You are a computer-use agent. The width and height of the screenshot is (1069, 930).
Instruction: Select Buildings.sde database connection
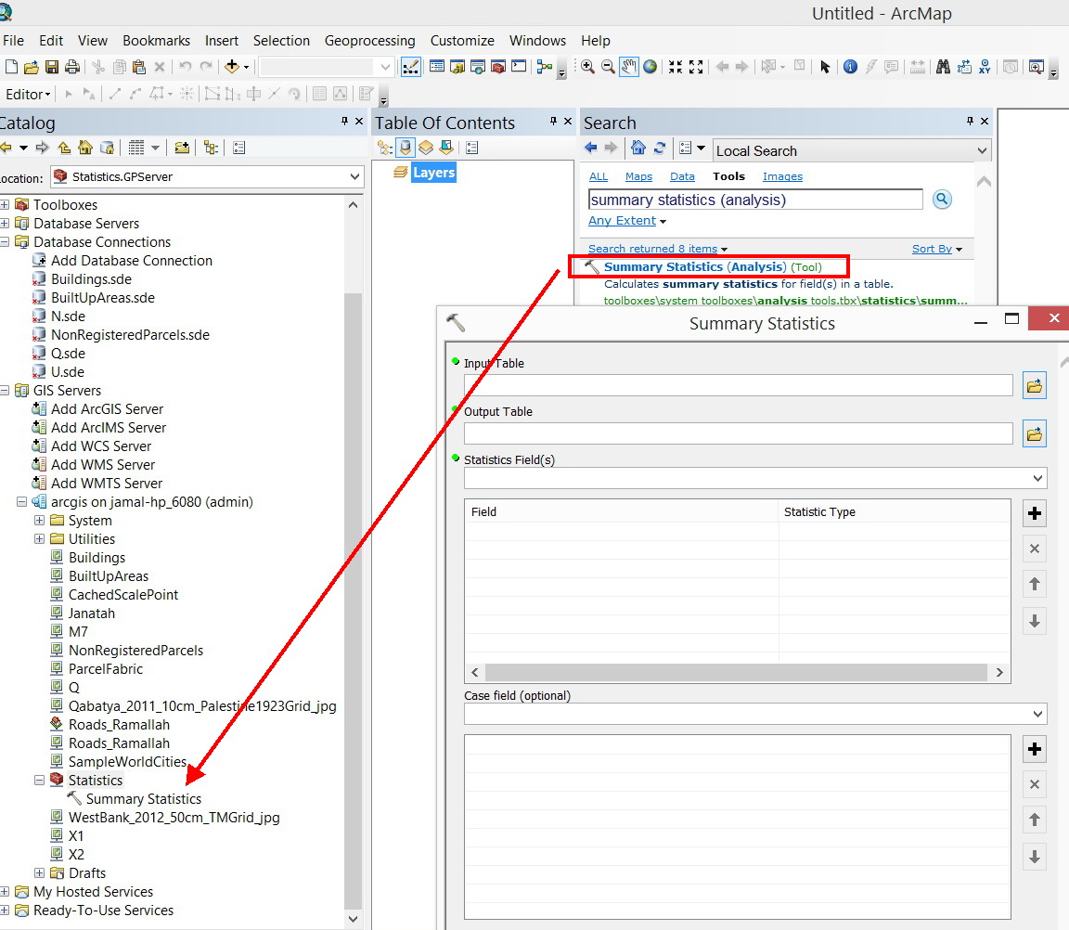pyautogui.click(x=91, y=278)
